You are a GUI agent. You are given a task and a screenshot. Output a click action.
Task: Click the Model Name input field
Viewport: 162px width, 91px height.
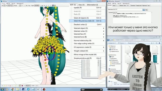[x=128, y=9]
